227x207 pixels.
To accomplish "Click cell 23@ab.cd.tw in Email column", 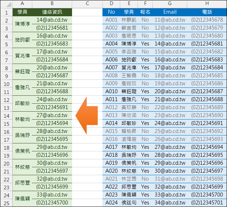I will (x=170, y=115).
